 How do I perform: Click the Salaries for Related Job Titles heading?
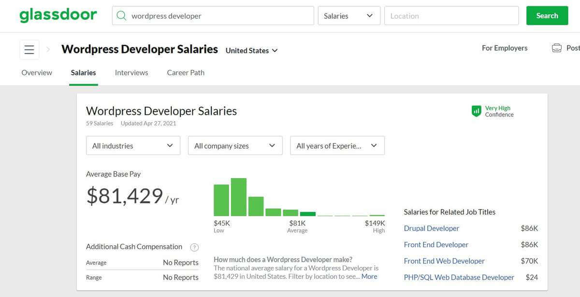(449, 212)
